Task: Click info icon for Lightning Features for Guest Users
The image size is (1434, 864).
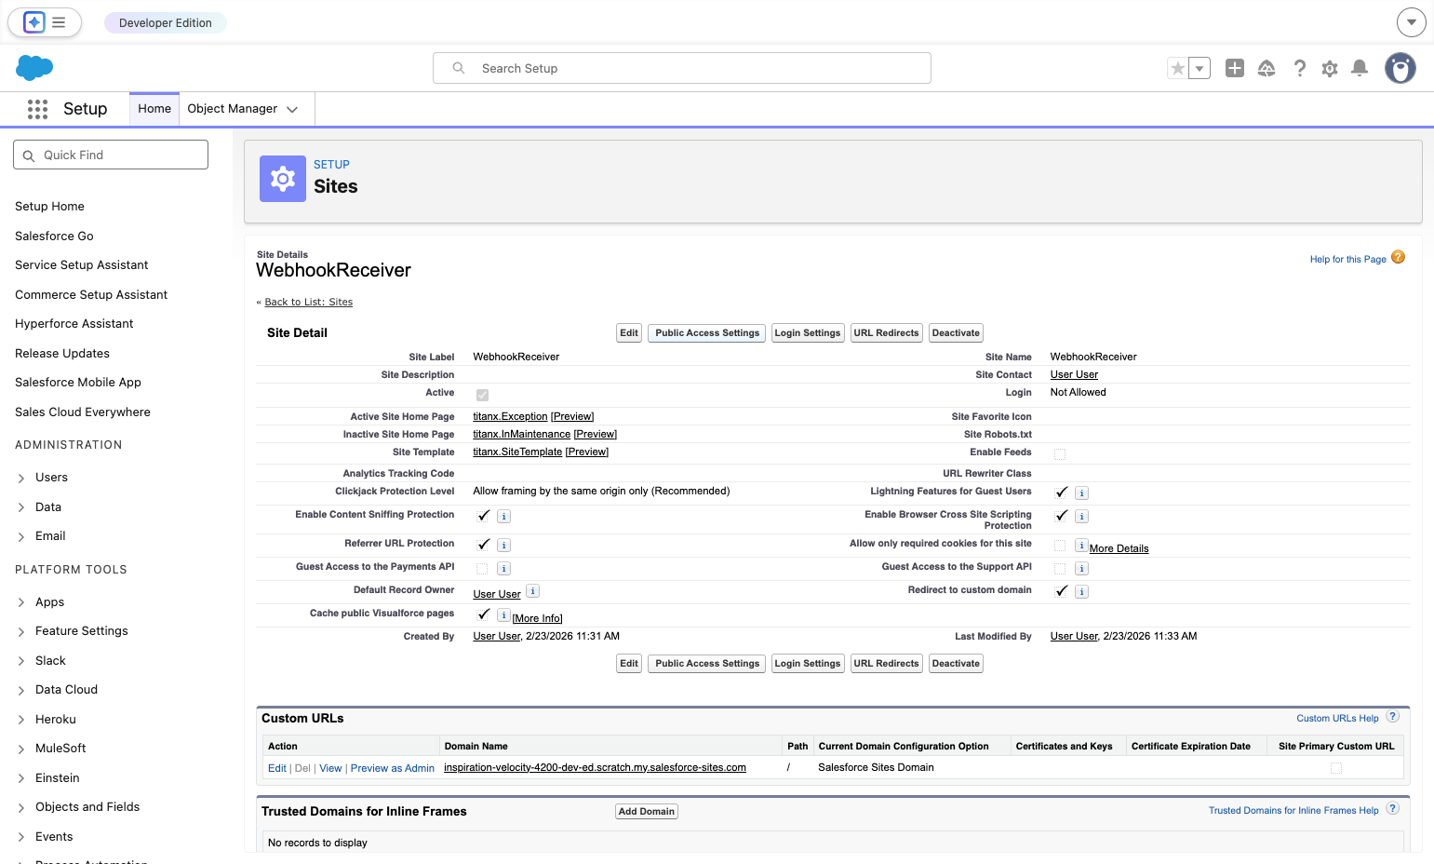Action: pos(1081,493)
